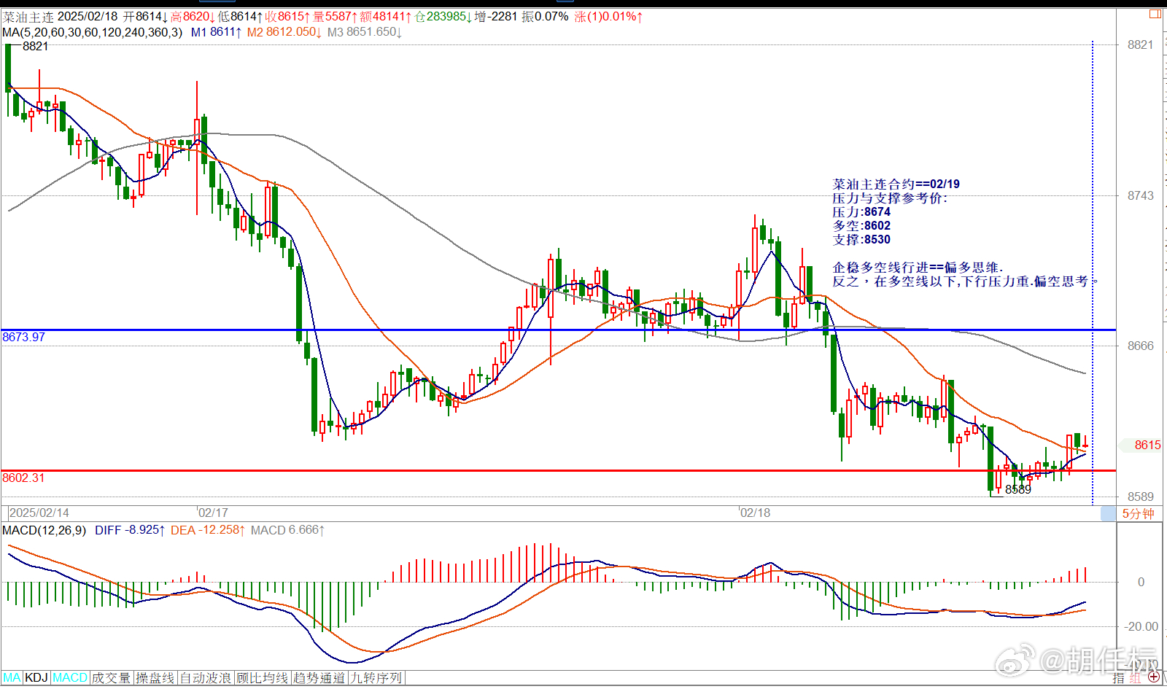Click the MA(5,20,60,30,60,120,240,360,3) parameters label
The width and height of the screenshot is (1167, 689).
click(93, 32)
